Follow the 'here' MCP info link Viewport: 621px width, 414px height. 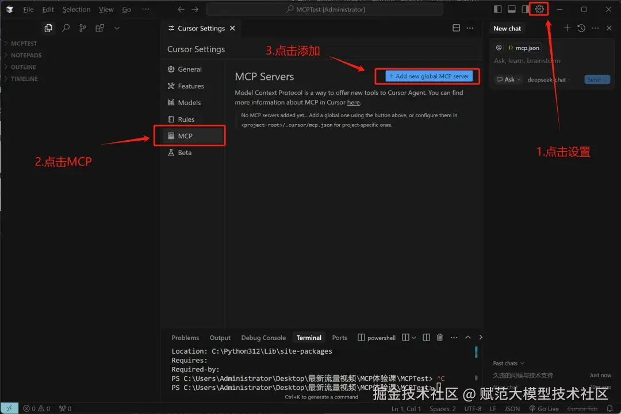tap(353, 102)
